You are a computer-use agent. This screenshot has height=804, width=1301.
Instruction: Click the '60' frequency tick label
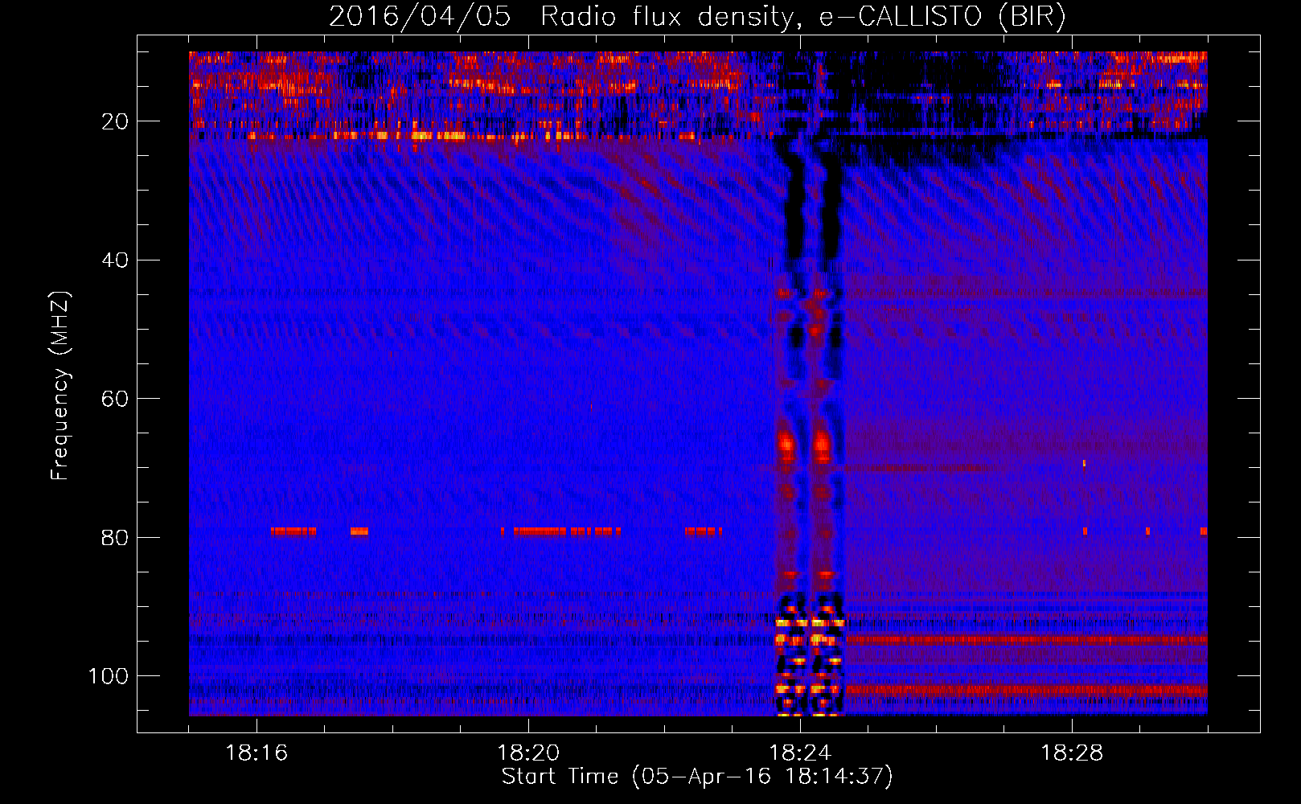(115, 399)
